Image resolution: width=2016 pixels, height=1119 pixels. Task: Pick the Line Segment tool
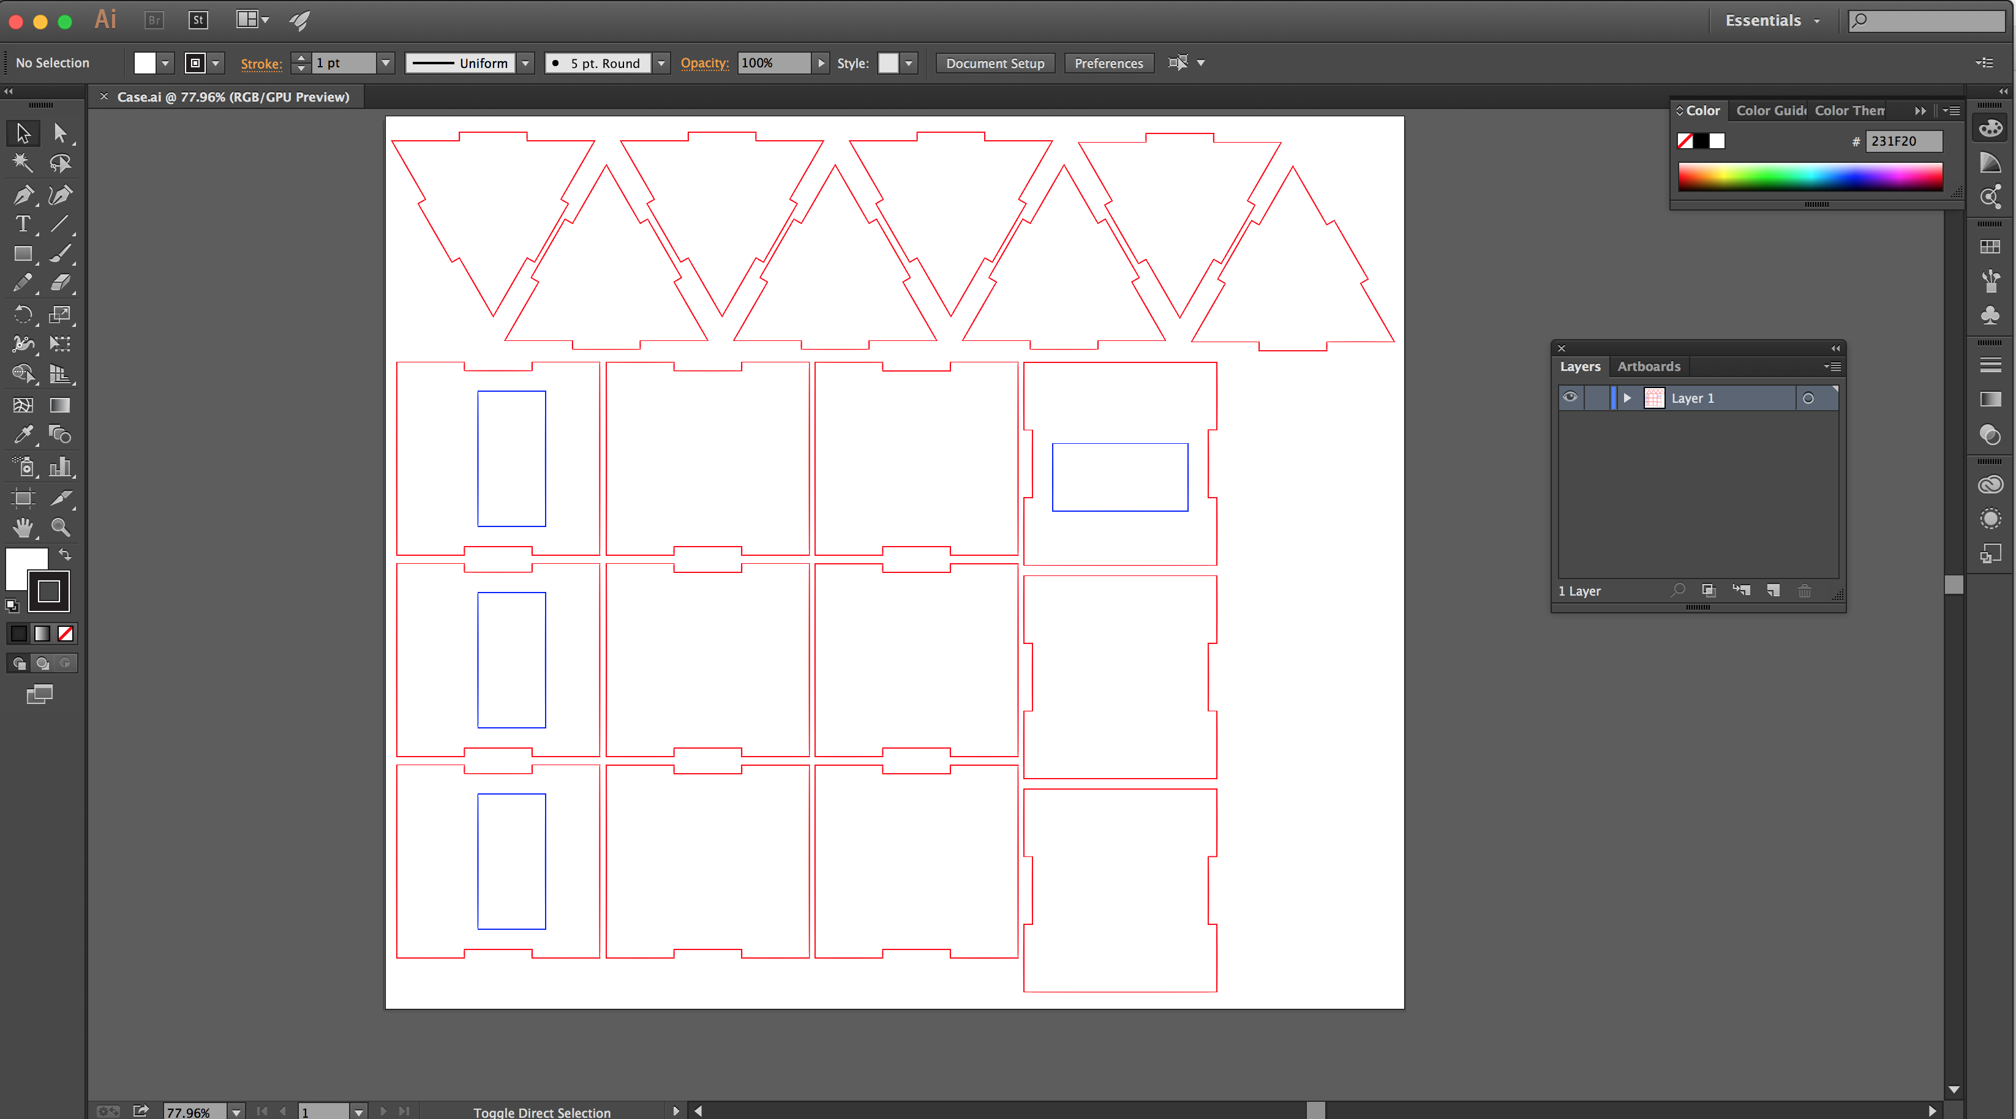pyautogui.click(x=59, y=224)
